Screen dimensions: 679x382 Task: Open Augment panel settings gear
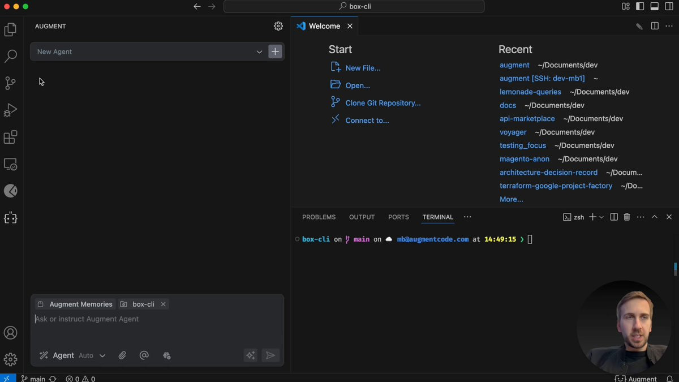tap(278, 26)
